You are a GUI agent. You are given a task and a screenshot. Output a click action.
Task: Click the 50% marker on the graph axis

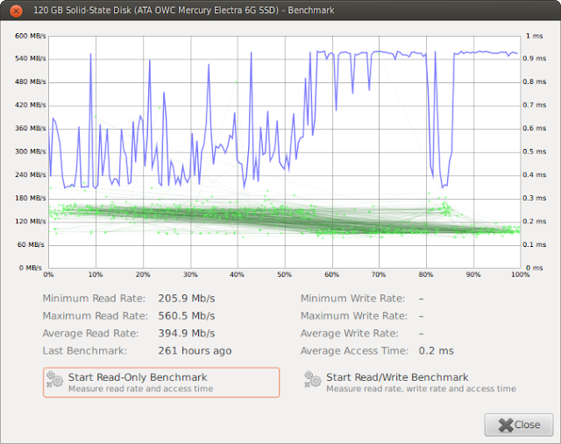pyautogui.click(x=284, y=275)
